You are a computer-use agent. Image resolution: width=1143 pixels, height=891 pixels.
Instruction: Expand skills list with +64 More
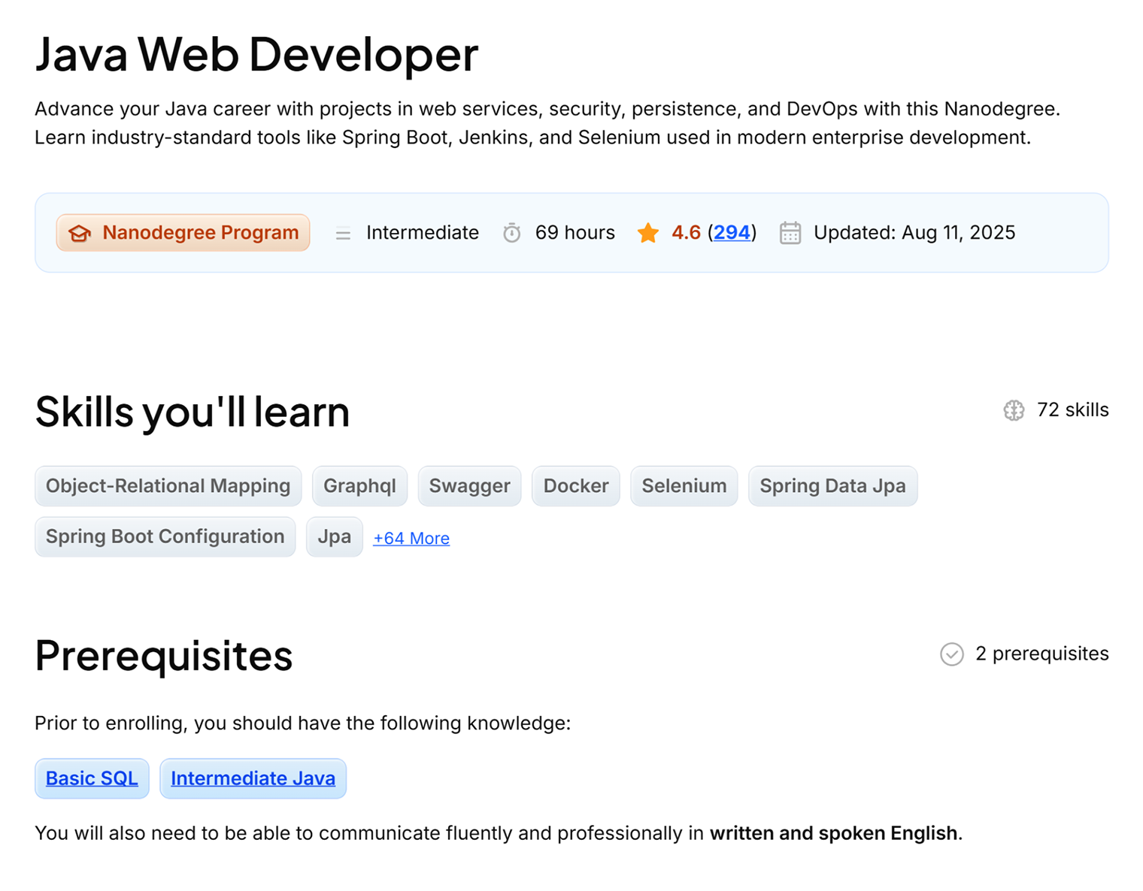coord(411,538)
